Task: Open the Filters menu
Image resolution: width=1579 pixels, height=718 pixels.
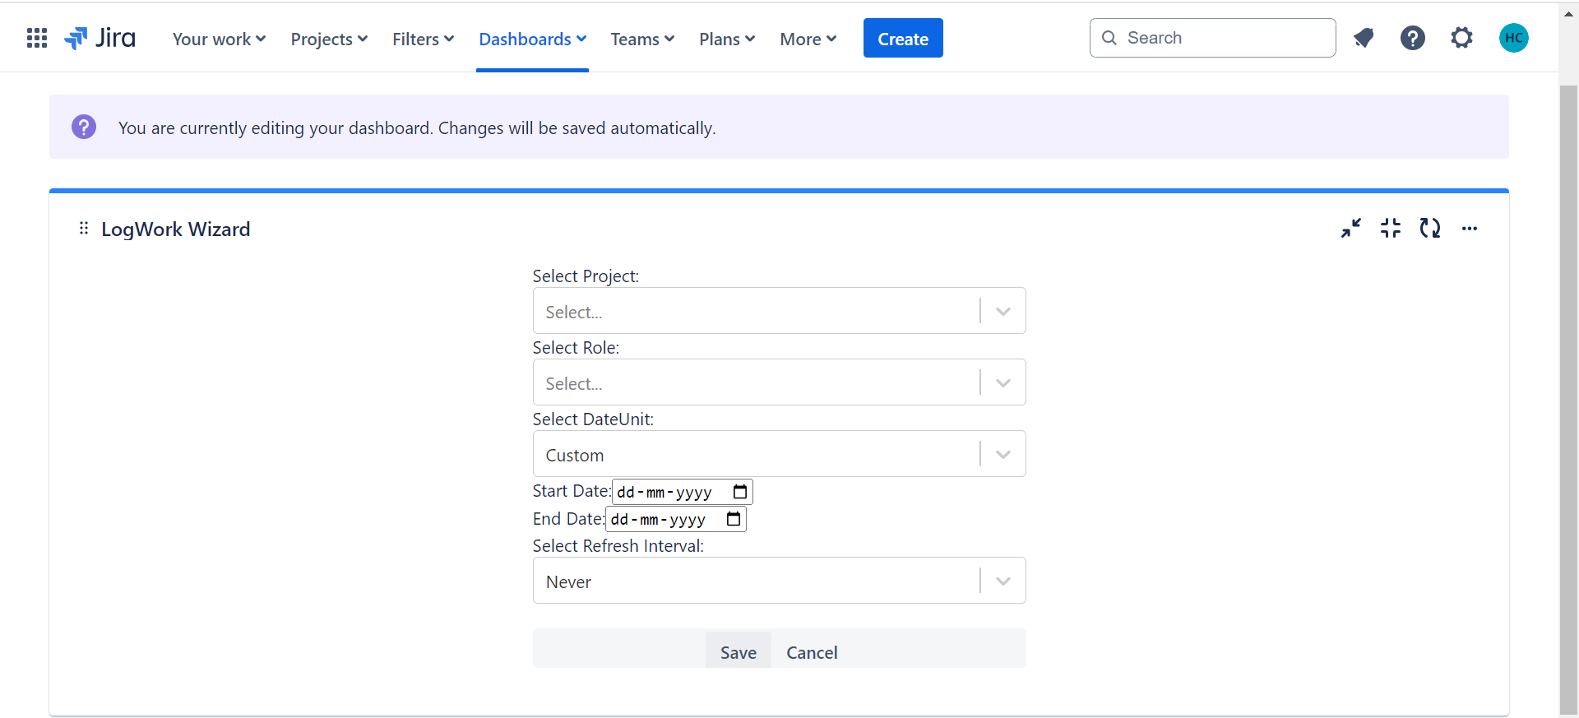Action: tap(423, 39)
